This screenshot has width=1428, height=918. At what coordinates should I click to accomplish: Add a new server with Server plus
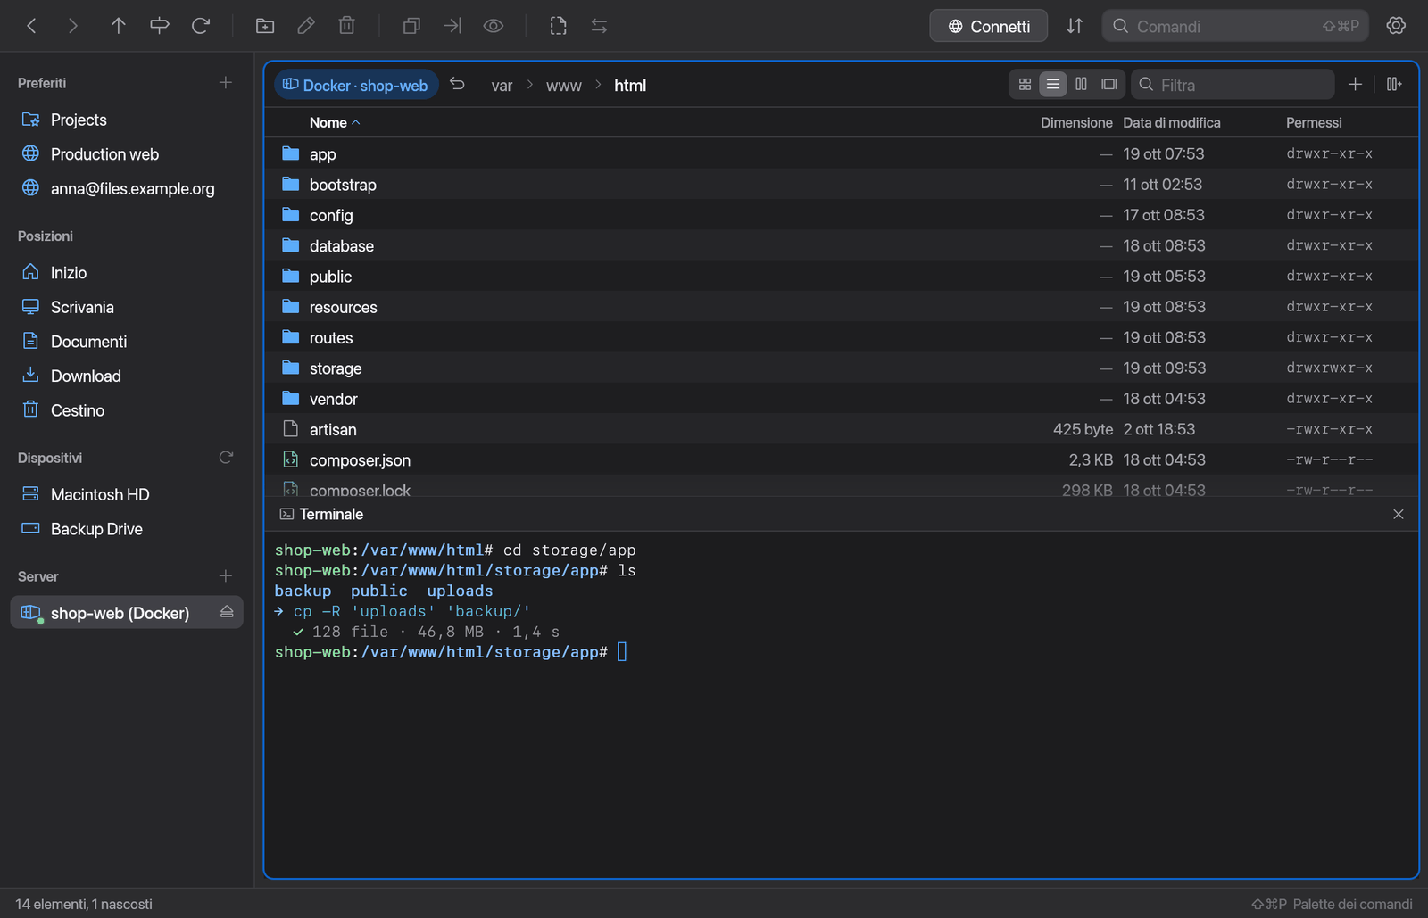coord(226,575)
